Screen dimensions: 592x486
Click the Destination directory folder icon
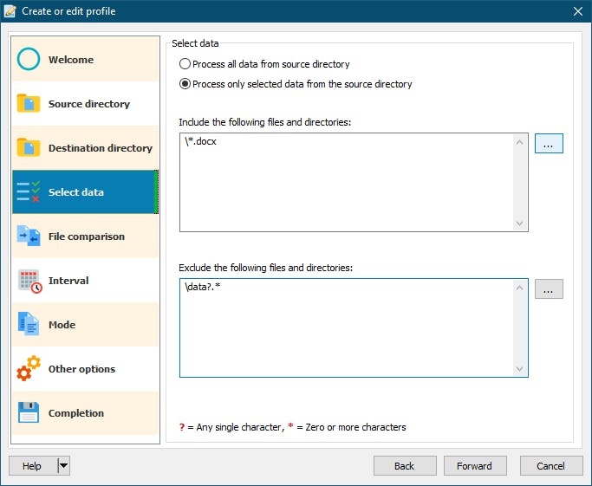[x=29, y=148]
